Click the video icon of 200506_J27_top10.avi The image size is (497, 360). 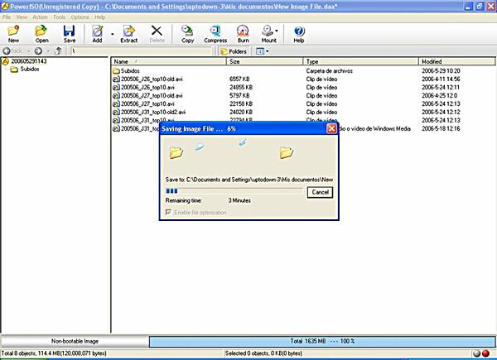tap(116, 103)
